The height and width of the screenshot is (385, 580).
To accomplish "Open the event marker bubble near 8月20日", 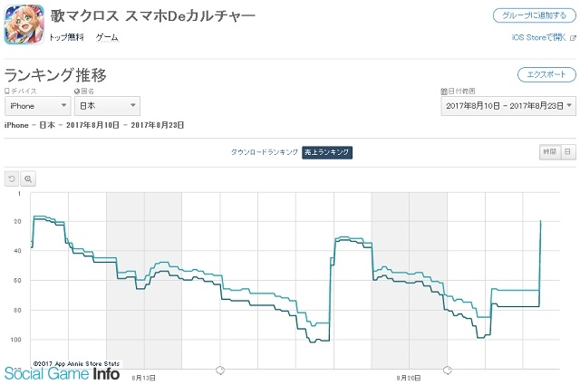I will tap(447, 370).
